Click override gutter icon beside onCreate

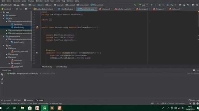click(37, 53)
